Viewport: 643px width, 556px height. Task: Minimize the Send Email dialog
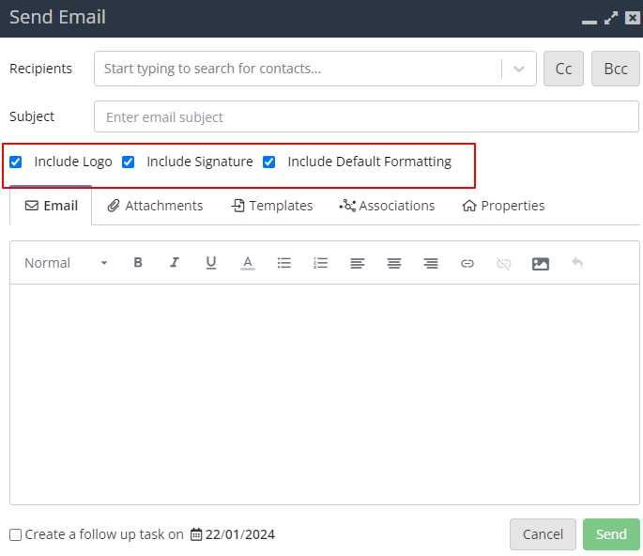(x=589, y=22)
